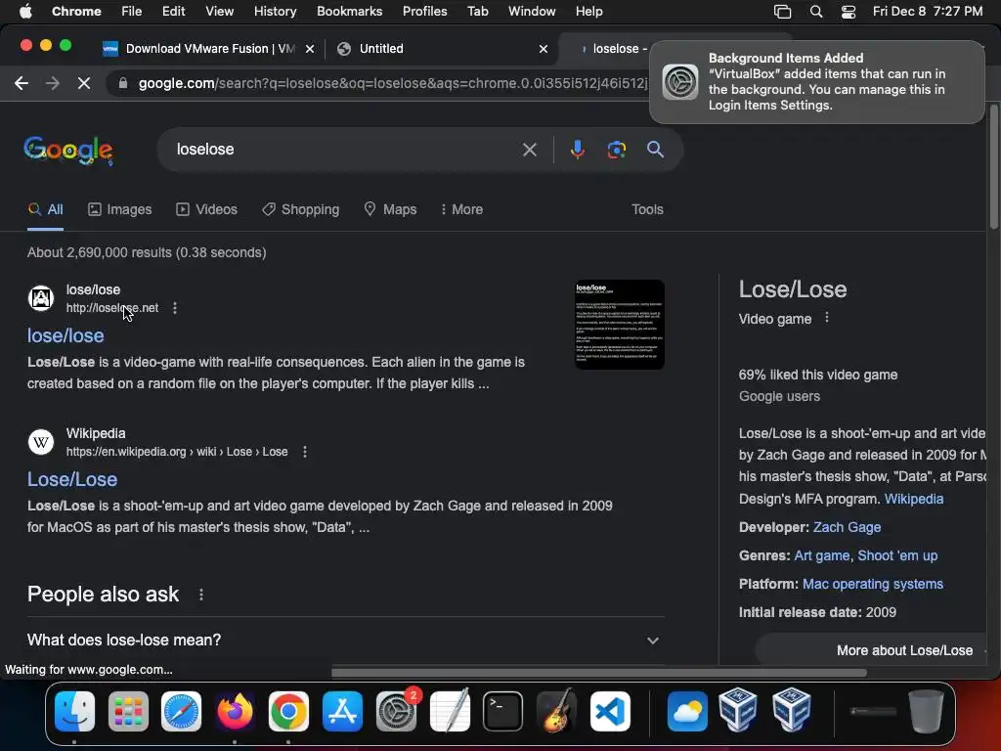Open Launchpad from the Dock
Viewport: 1001px width, 751px height.
tap(128, 711)
